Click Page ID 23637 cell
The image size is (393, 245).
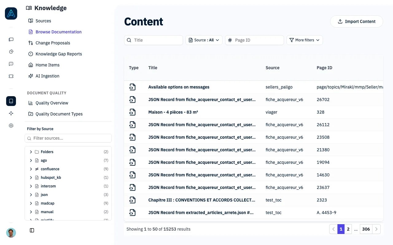coord(323,187)
